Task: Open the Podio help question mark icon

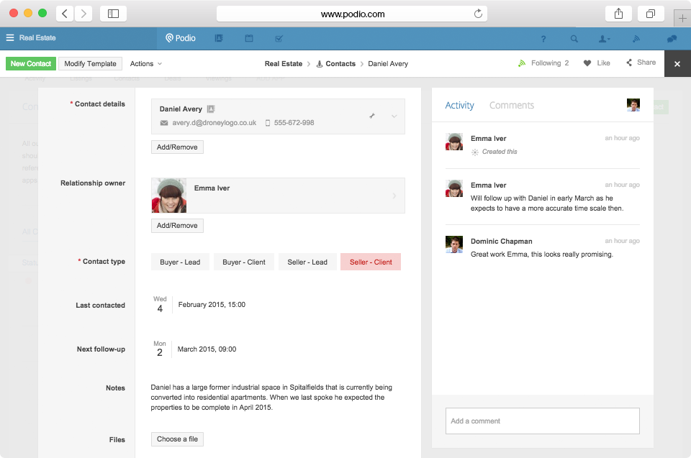Action: pyautogui.click(x=543, y=39)
